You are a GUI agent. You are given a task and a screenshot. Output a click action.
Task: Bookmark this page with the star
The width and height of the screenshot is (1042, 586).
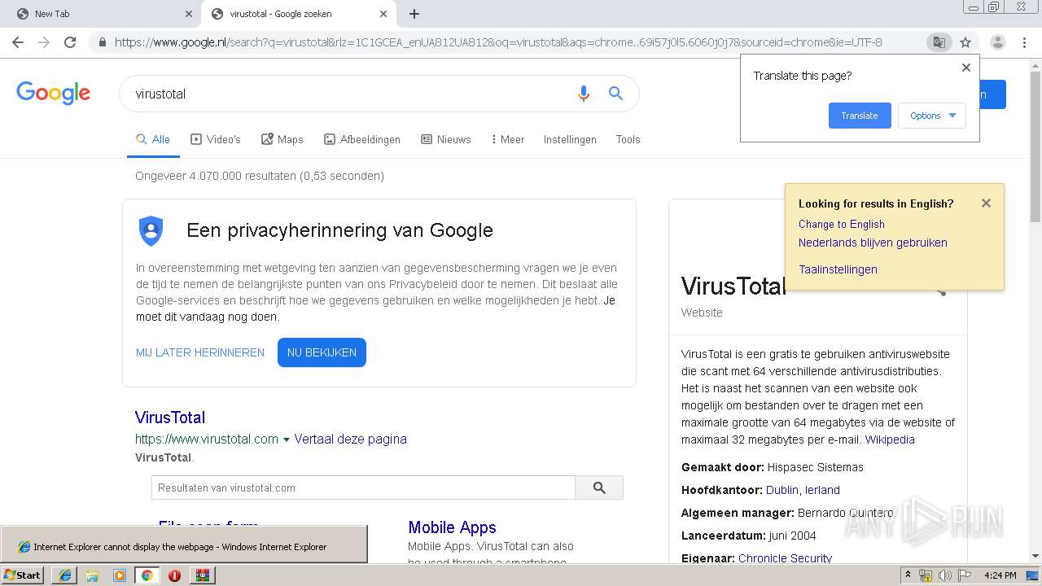[965, 42]
